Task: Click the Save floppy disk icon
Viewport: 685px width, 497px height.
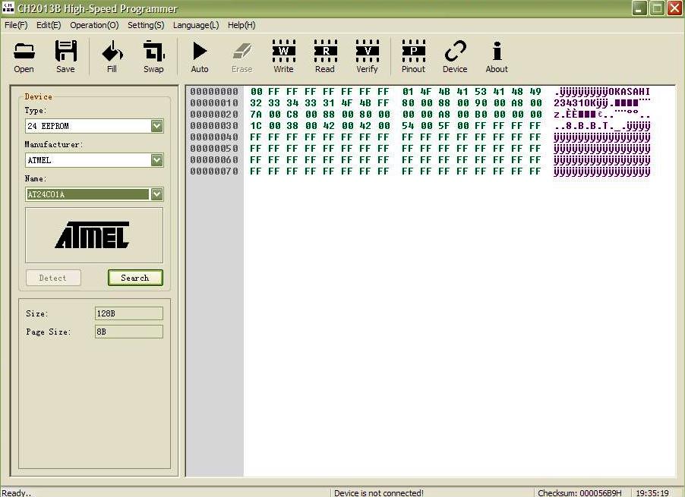Action: point(66,56)
